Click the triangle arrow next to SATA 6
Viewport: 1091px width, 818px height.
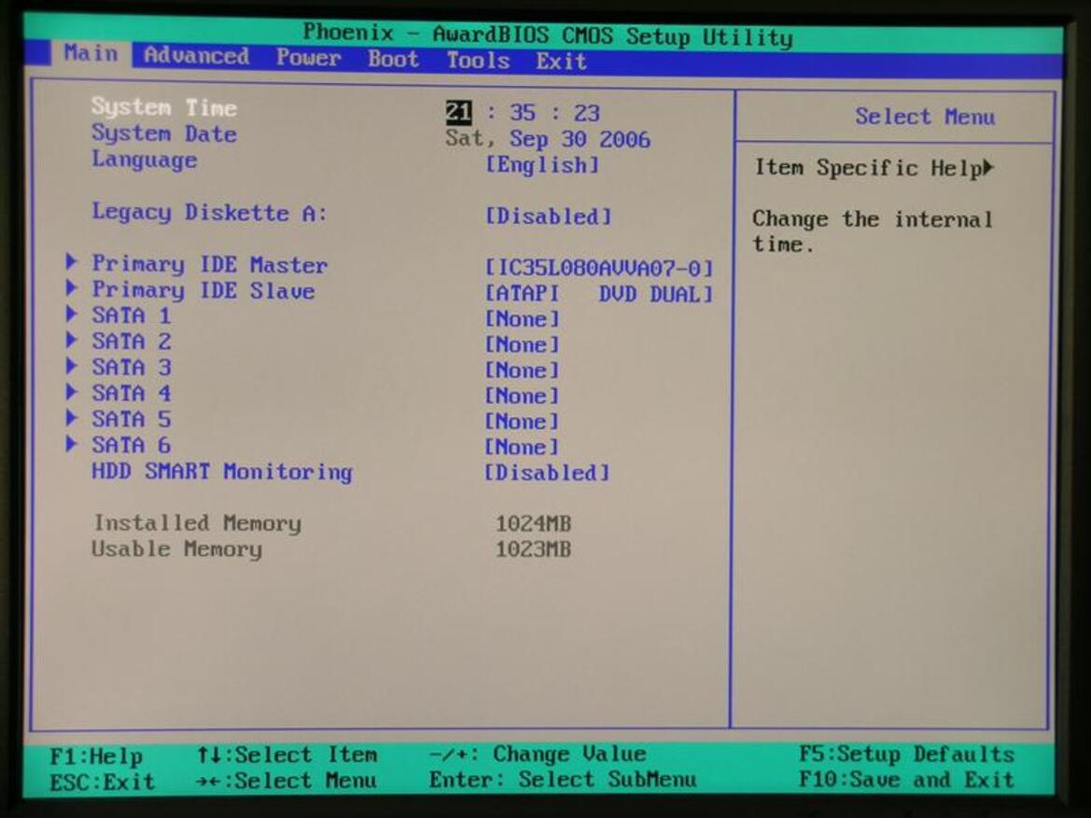tap(71, 443)
